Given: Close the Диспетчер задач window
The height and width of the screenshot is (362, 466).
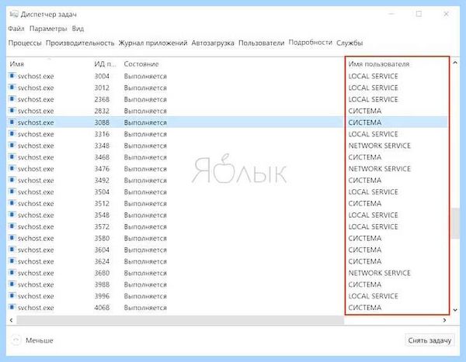Looking at the screenshot, I should click(446, 14).
